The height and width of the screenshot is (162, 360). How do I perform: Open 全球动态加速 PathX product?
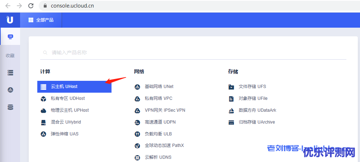pos(164,145)
